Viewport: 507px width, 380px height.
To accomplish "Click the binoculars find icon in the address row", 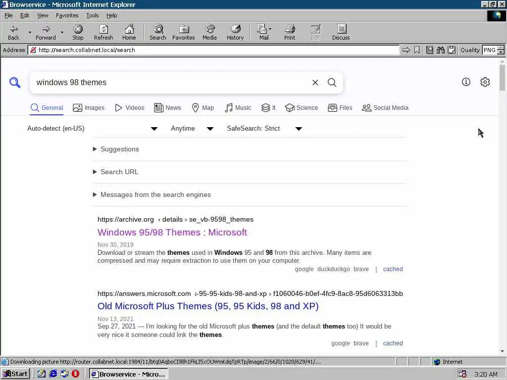I will coord(440,50).
